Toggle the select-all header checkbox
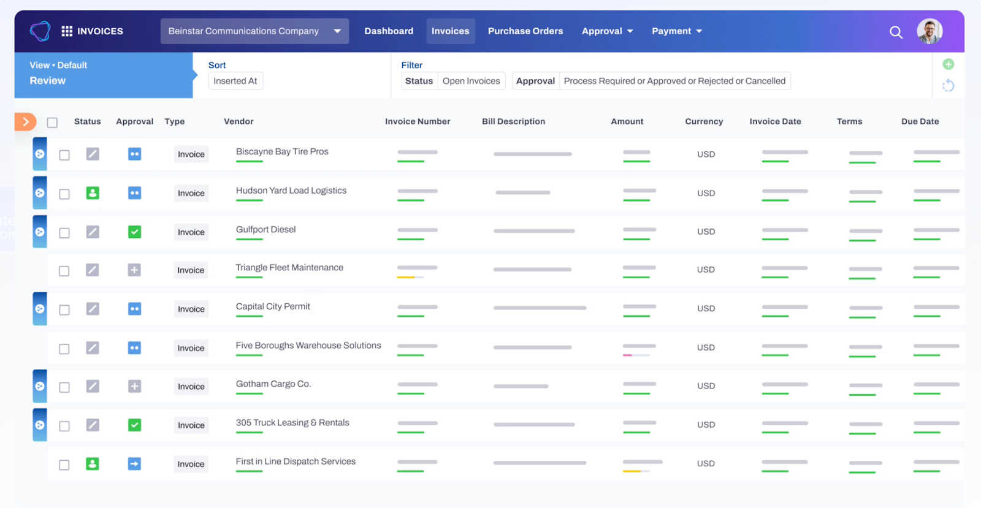 pos(53,123)
